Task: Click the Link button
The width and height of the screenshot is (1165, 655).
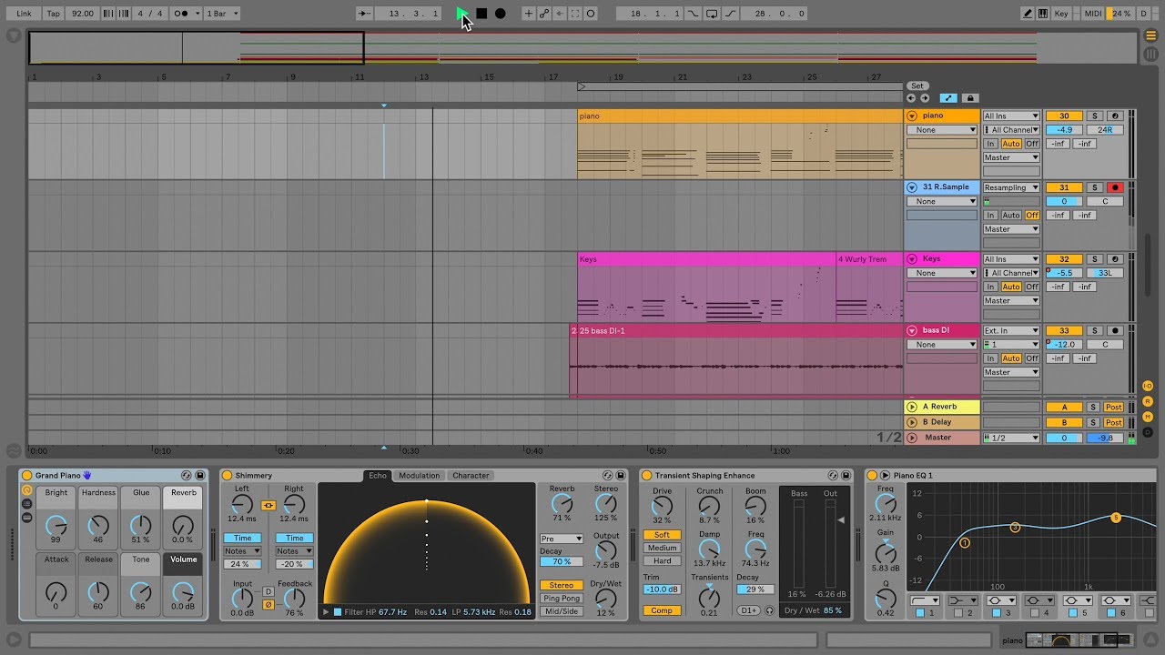Action: 24,14
